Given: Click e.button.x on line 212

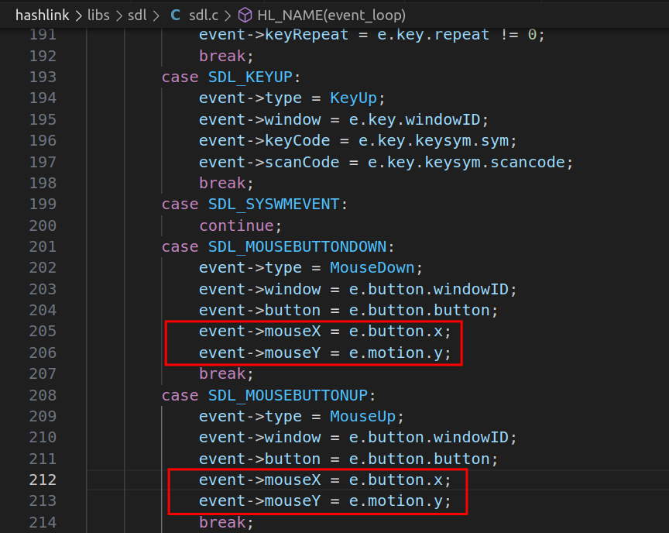Looking at the screenshot, I should (396, 480).
